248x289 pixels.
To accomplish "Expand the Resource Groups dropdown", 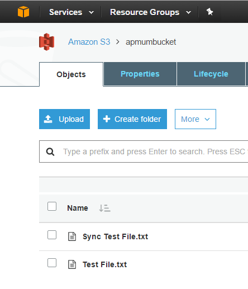I will [x=151, y=12].
